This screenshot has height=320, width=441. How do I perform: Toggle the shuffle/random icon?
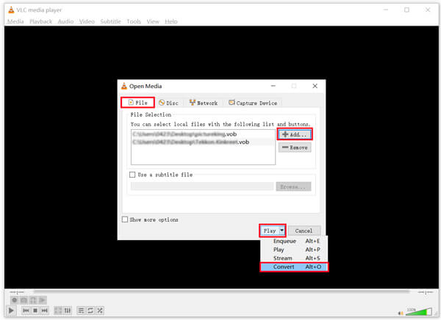tap(100, 310)
